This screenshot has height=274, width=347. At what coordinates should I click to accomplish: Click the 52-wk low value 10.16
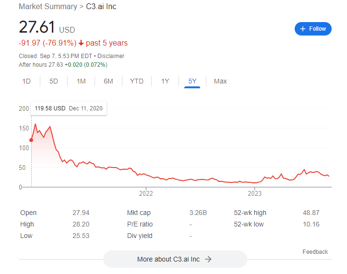(x=311, y=224)
